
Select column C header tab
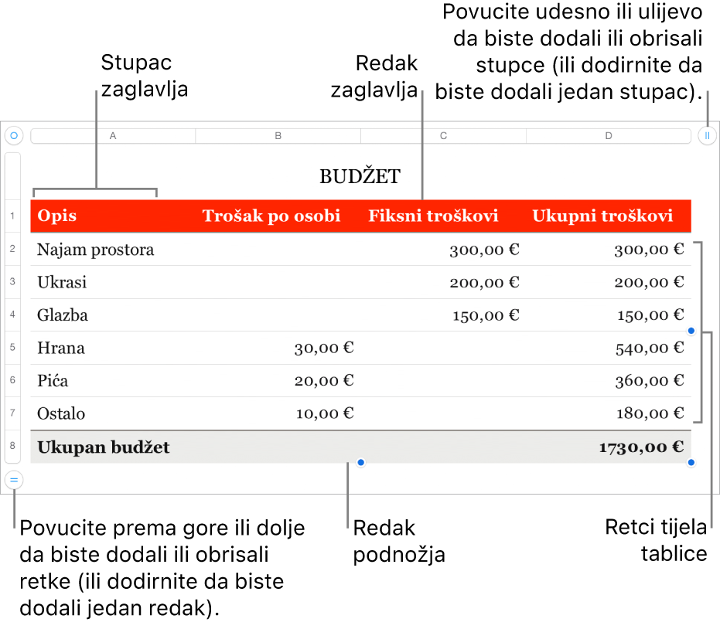point(444,136)
